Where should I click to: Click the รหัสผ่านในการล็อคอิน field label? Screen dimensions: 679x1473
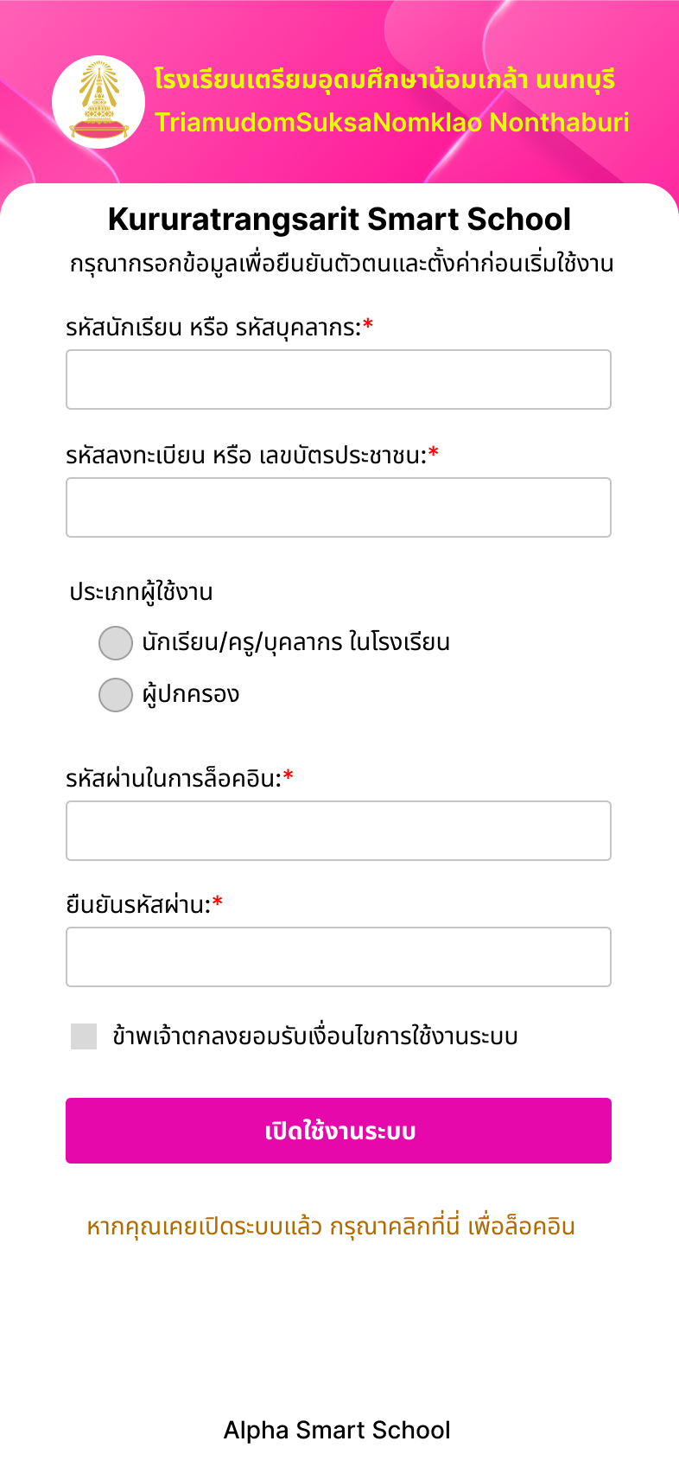tap(174, 779)
